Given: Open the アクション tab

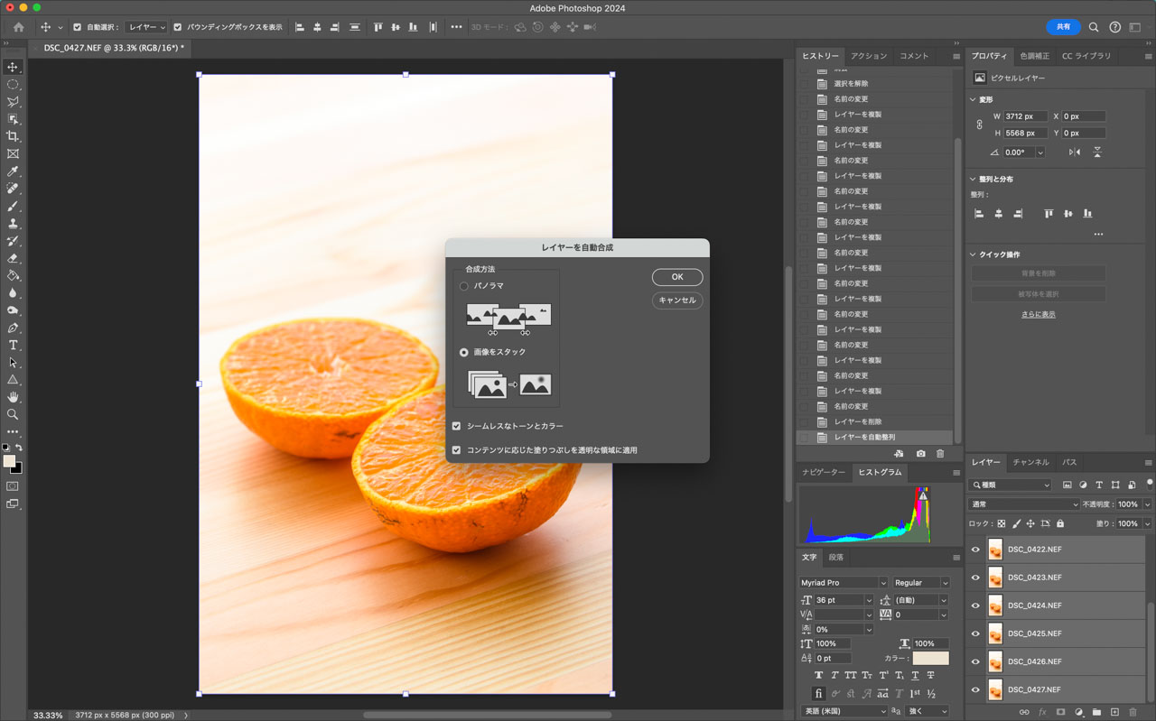Looking at the screenshot, I should 869,56.
